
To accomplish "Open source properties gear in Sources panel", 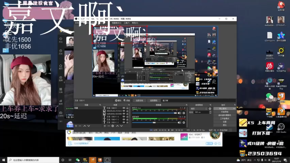I will (113, 126).
